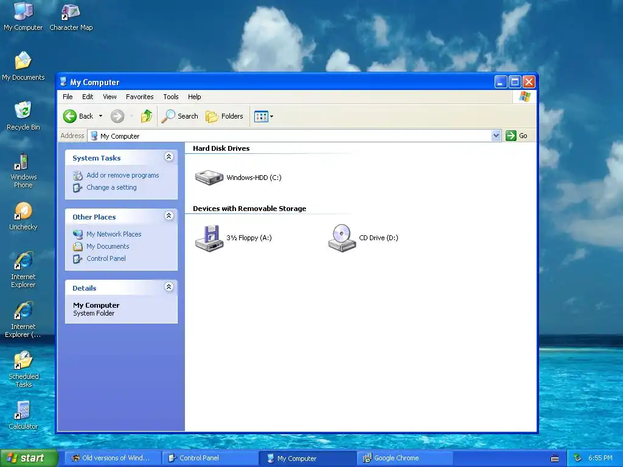Collapse the Details panel
Image resolution: width=623 pixels, height=467 pixels.
169,287
